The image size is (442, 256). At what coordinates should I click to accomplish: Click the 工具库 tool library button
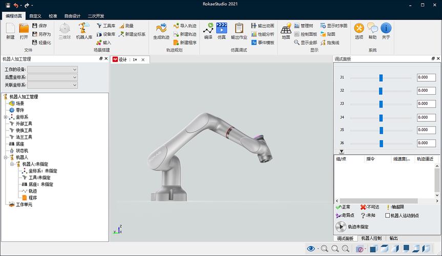[106, 26]
